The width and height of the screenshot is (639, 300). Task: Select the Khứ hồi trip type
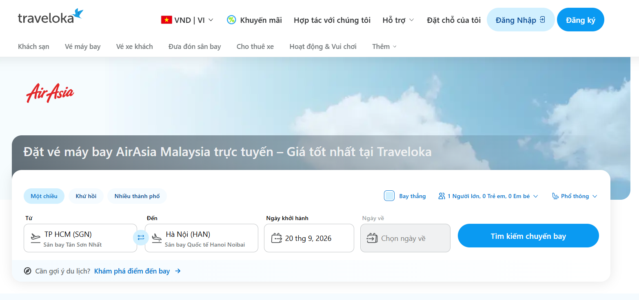(86, 196)
